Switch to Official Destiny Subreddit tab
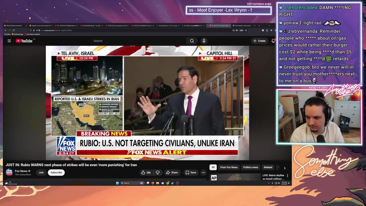The height and width of the screenshot is (206, 366). click(x=16, y=26)
